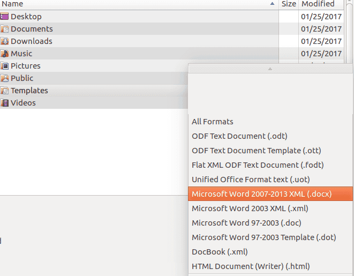Select the Templates folder icon
The height and width of the screenshot is (276, 354).
[x=4, y=91]
